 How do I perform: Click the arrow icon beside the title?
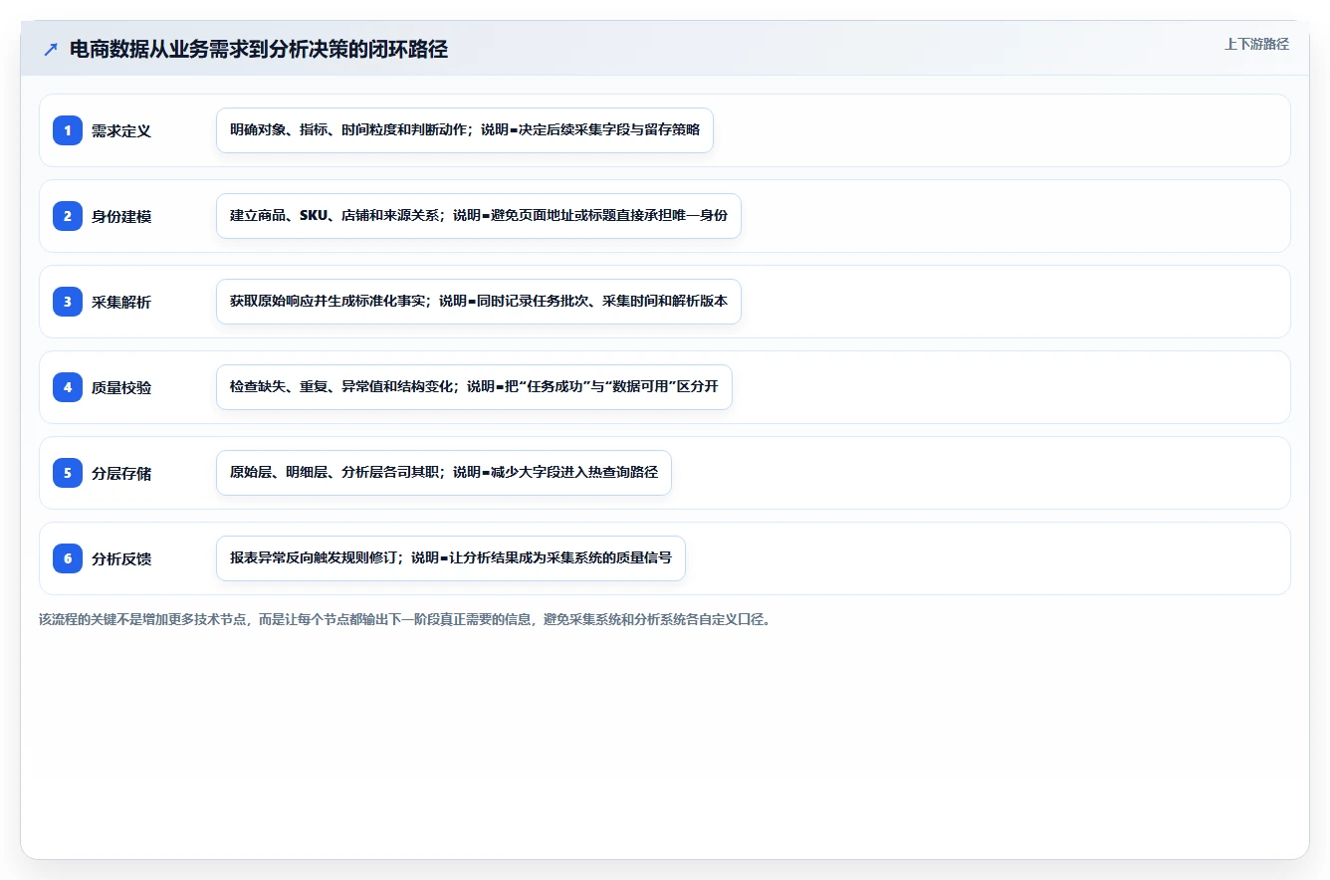[51, 50]
